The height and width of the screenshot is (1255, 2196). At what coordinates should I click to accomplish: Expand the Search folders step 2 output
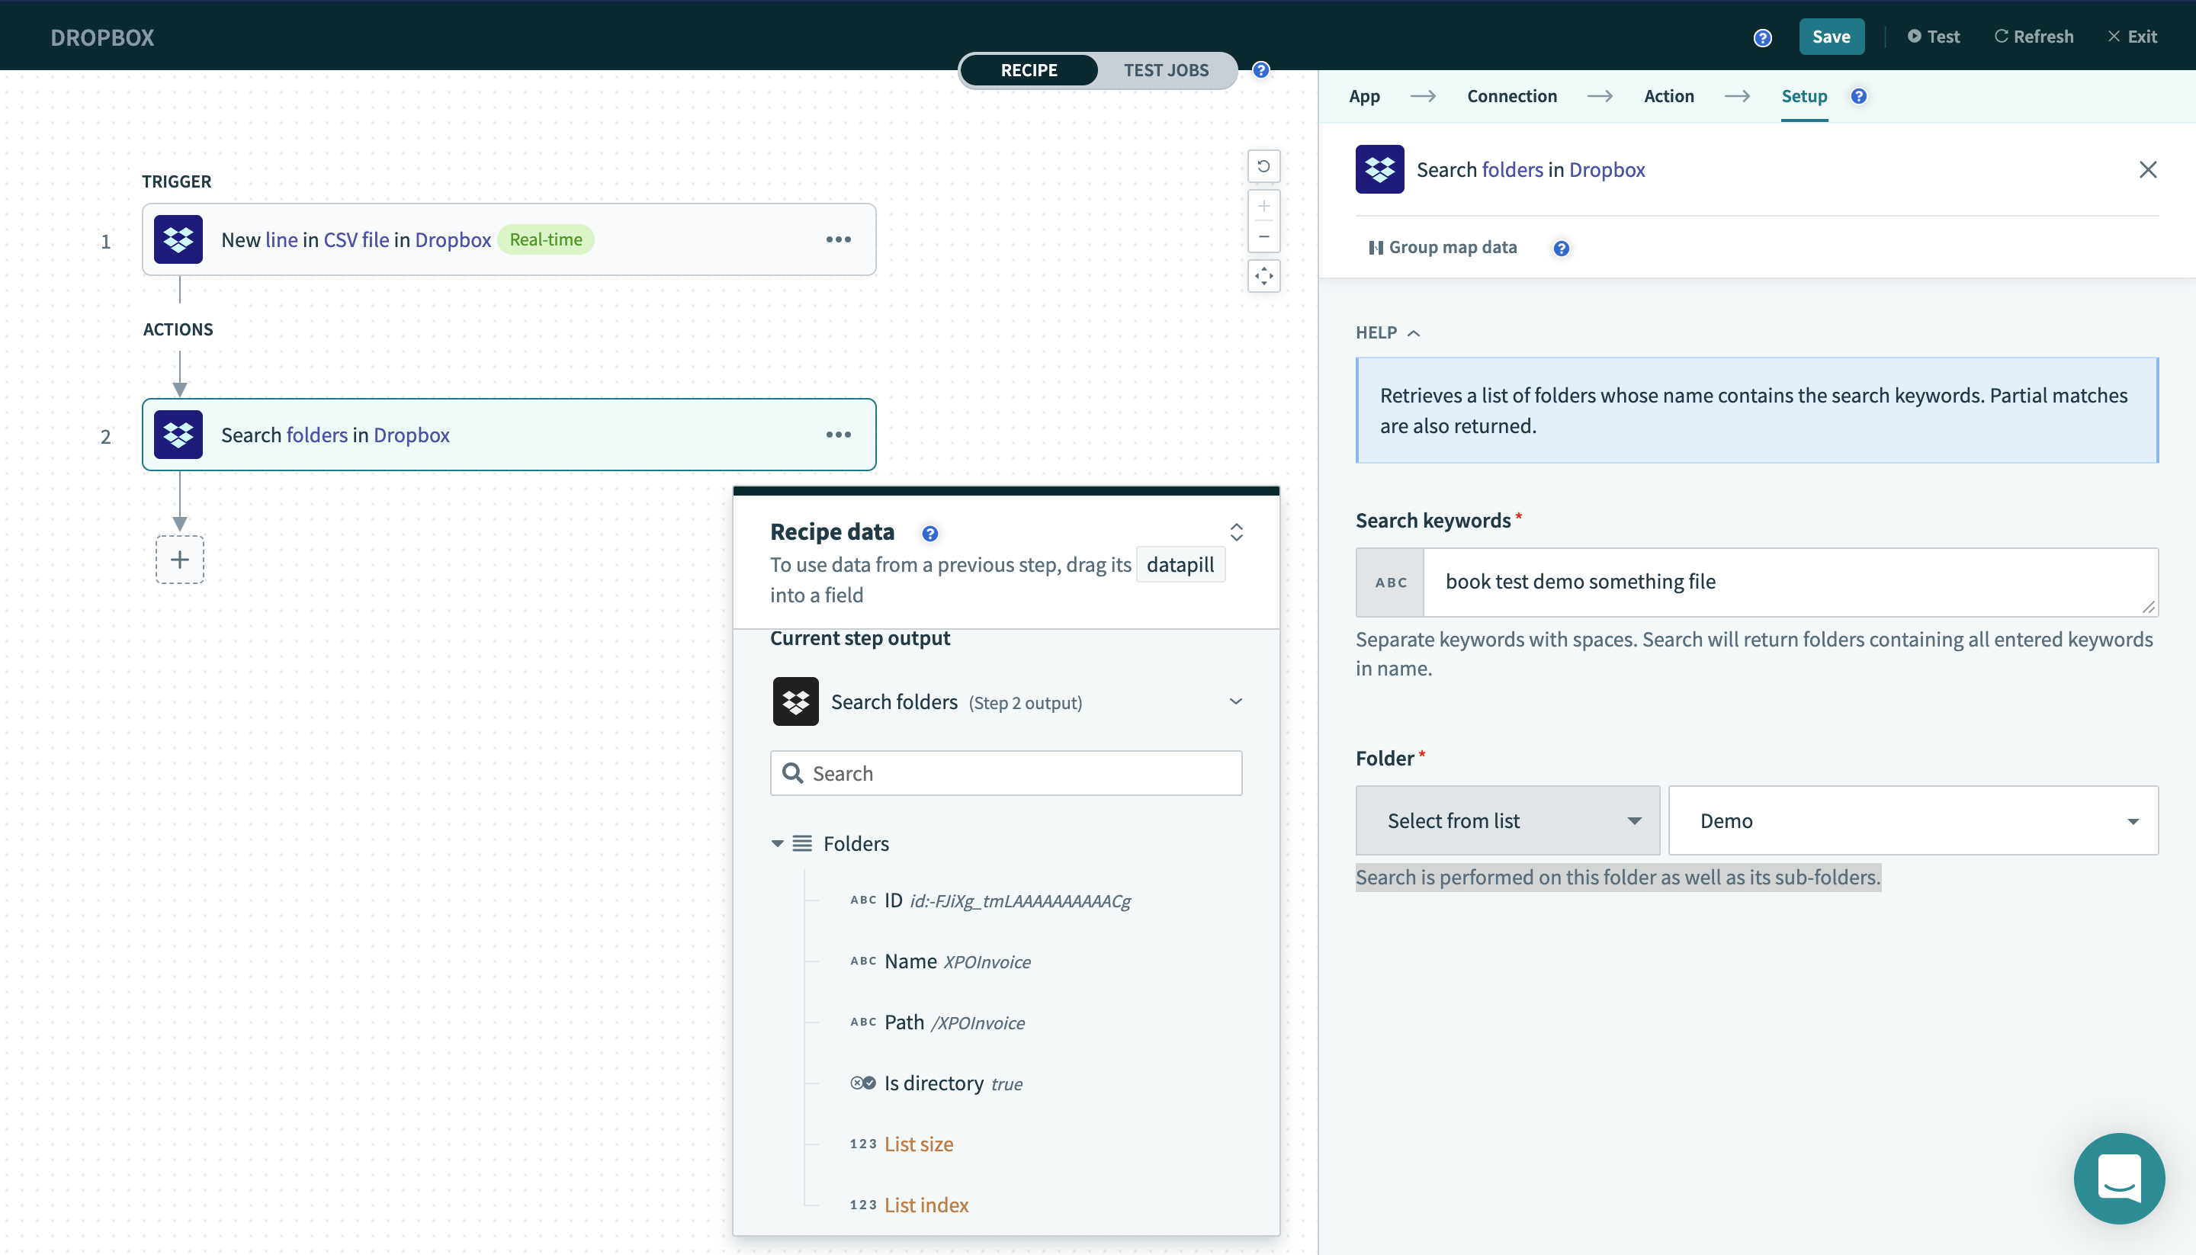(1235, 700)
